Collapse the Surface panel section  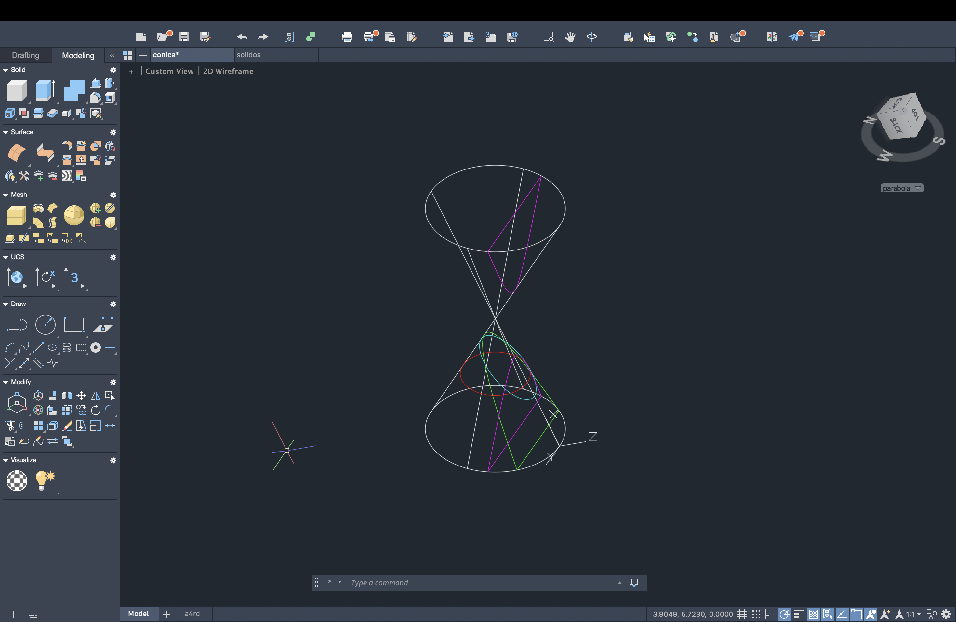coord(6,132)
